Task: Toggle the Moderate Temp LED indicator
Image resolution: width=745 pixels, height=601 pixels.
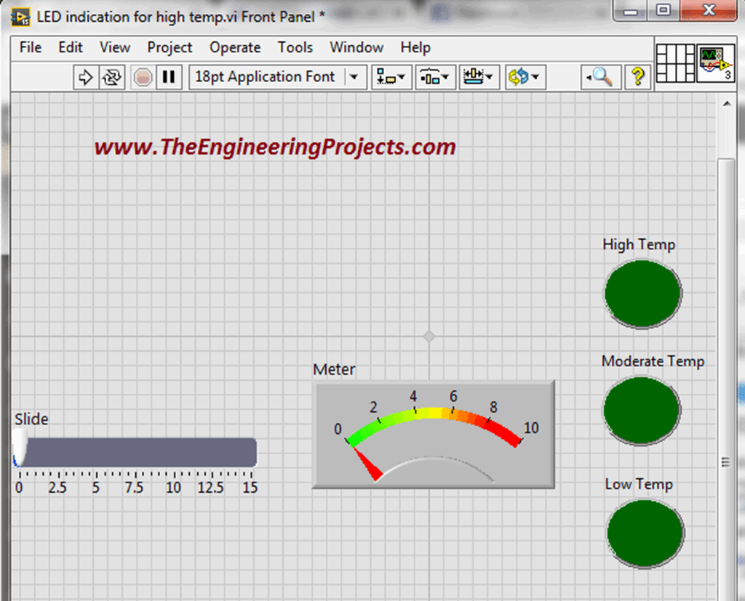Action: [x=642, y=410]
